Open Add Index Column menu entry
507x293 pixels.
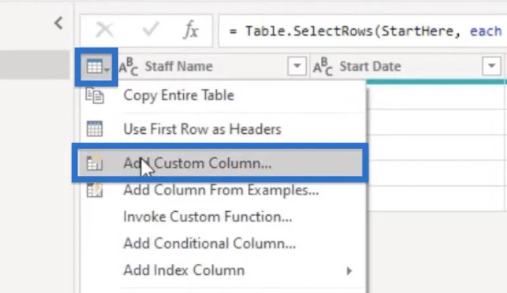pos(223,270)
